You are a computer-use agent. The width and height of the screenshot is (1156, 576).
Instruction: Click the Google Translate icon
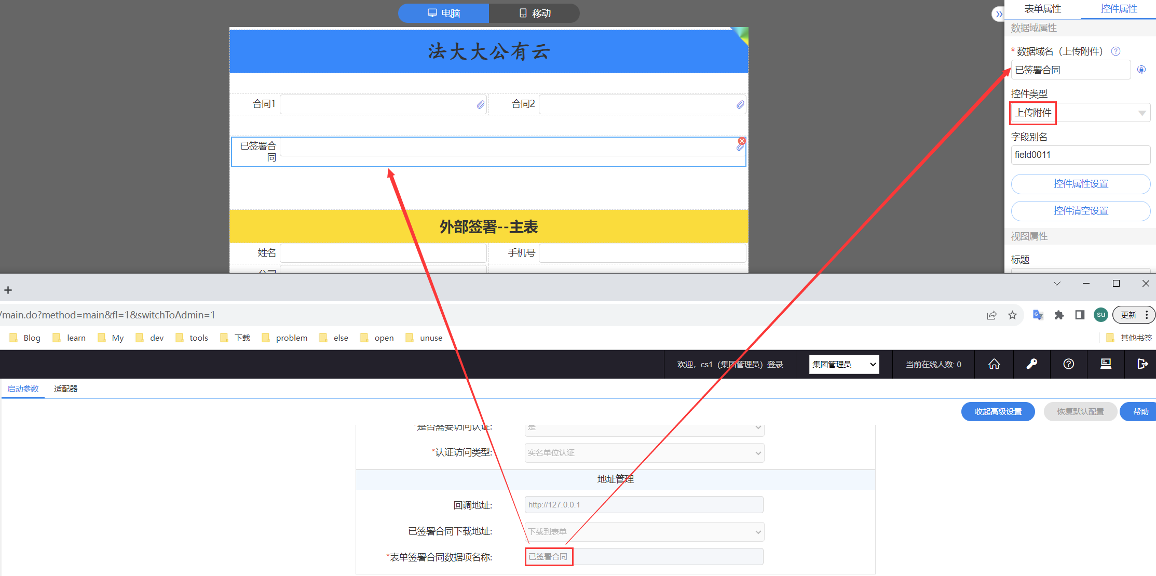[x=1038, y=315]
